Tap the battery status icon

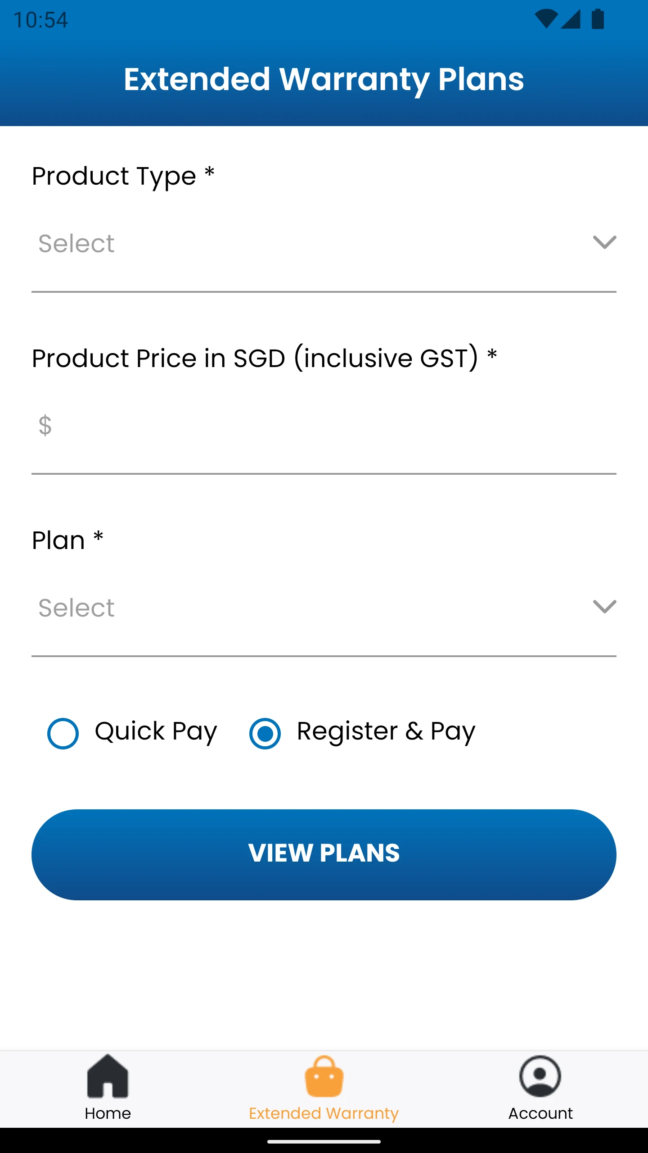tap(598, 19)
